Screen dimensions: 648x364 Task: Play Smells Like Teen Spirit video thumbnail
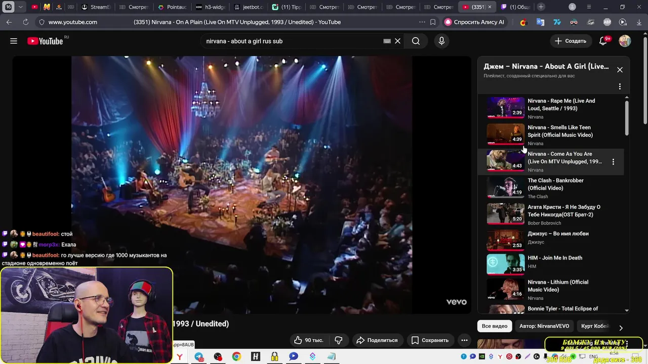pos(506,134)
